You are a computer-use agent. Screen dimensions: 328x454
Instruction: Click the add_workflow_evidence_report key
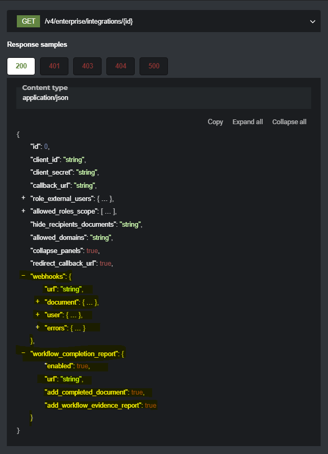(x=93, y=405)
